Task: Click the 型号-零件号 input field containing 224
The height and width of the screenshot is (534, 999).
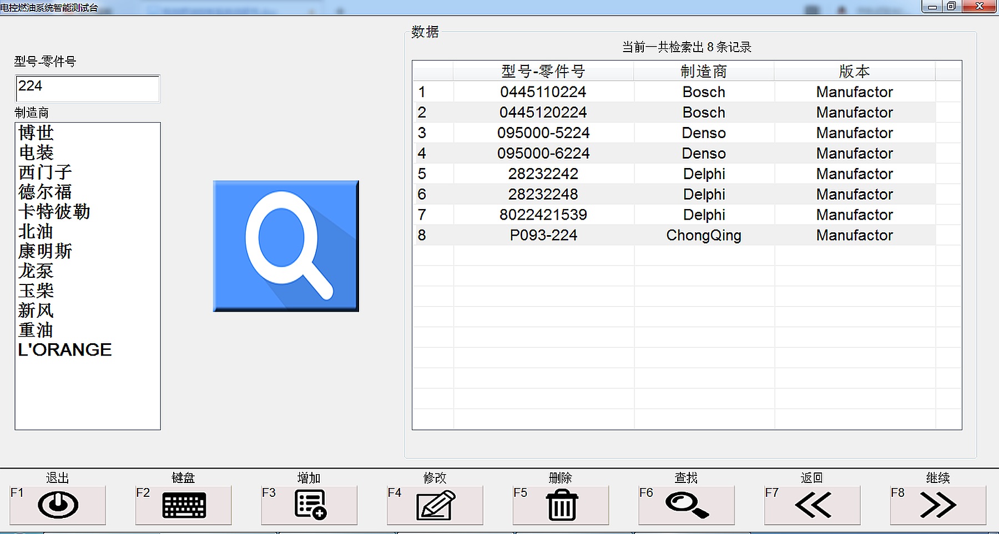Action: tap(88, 89)
